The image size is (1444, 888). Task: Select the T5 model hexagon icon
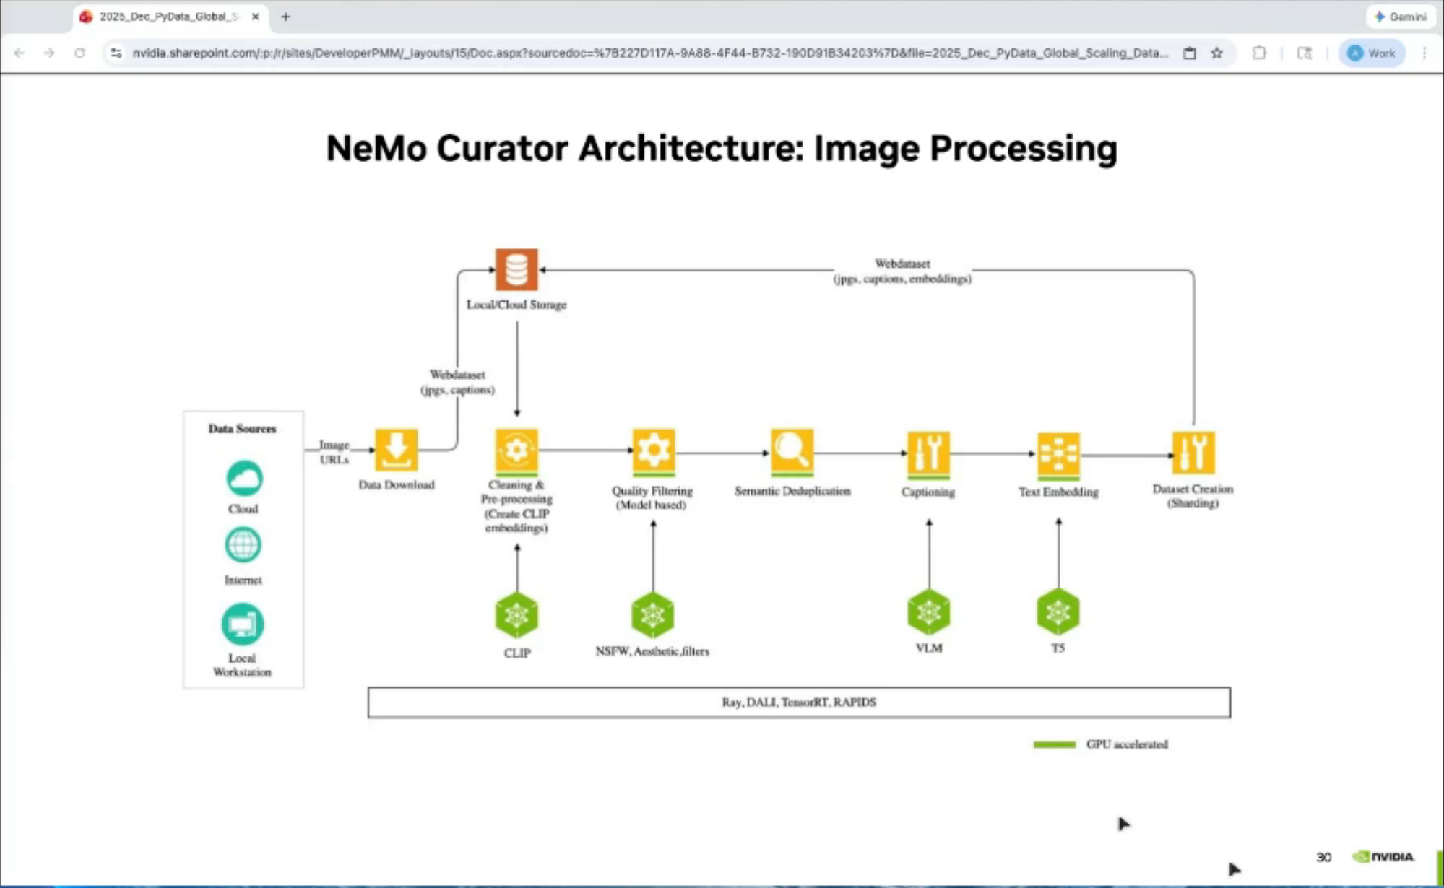(x=1058, y=612)
